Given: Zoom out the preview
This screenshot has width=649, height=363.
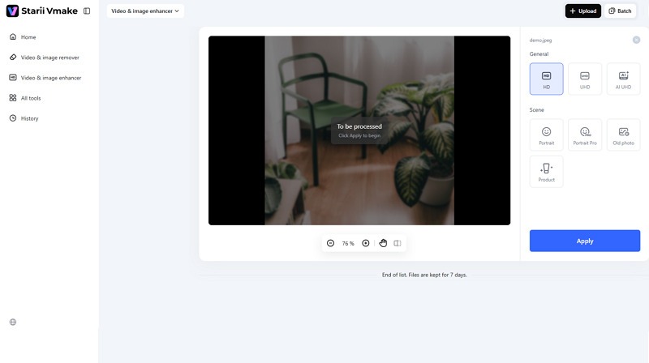Looking at the screenshot, I should click(330, 243).
